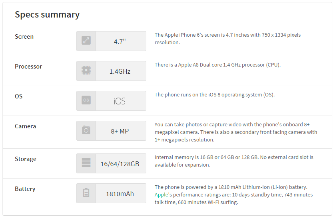Image resolution: width=335 pixels, height=218 pixels.
Task: Click the 1810mAh battery value
Action: (120, 194)
